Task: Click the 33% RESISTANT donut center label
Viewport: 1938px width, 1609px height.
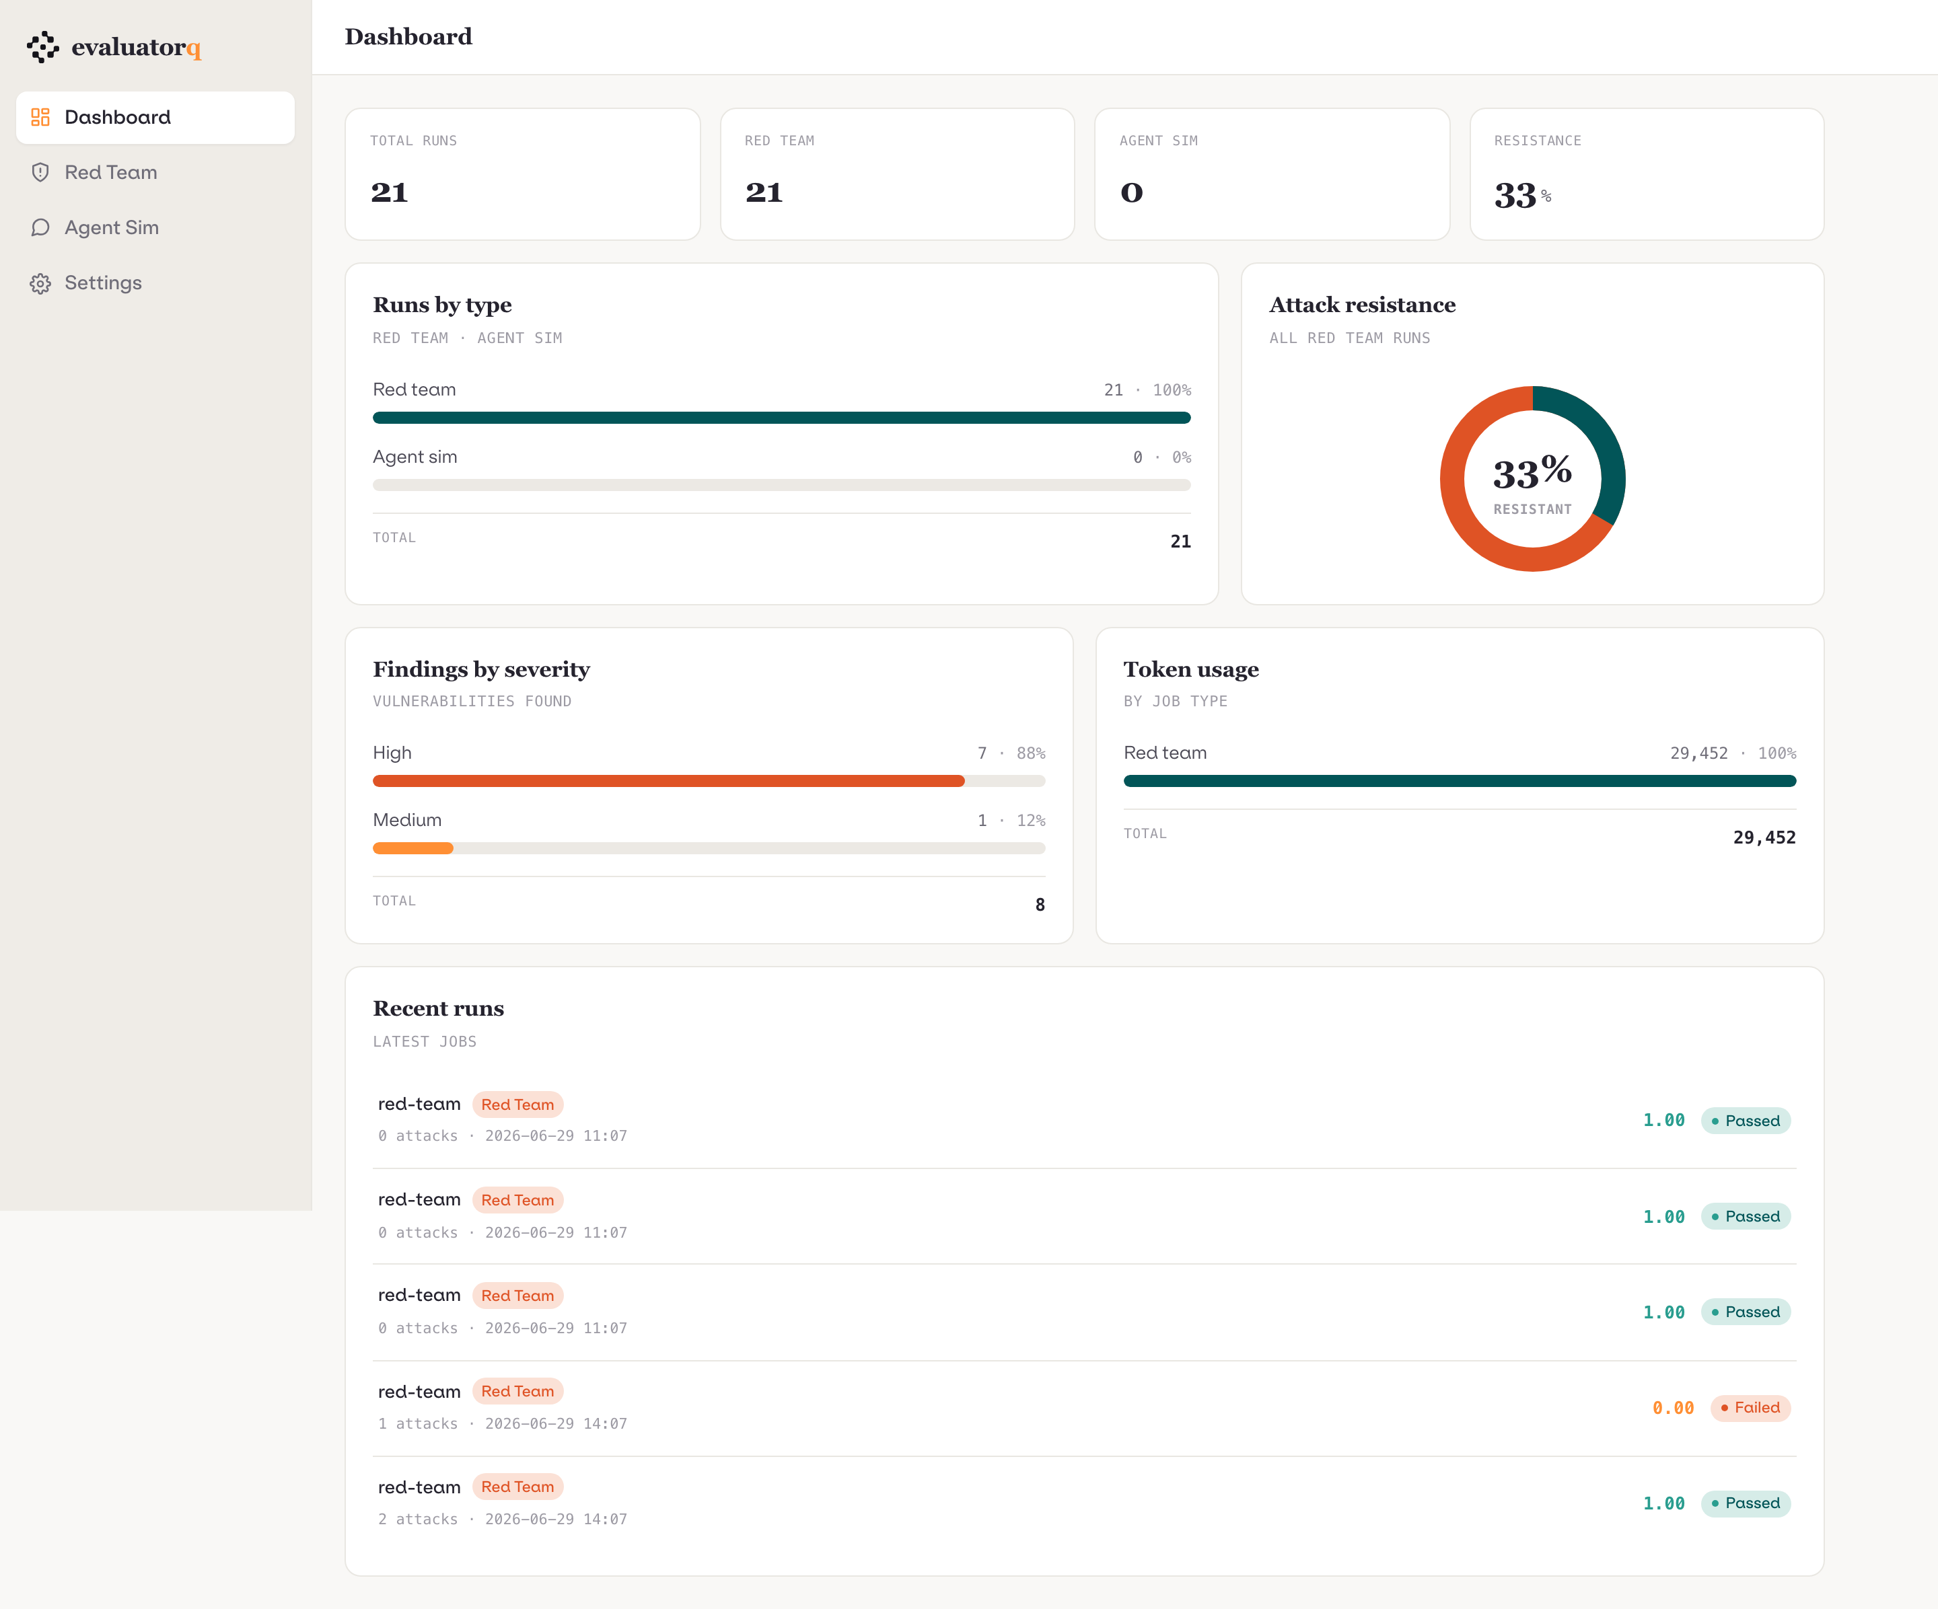Action: tap(1533, 484)
